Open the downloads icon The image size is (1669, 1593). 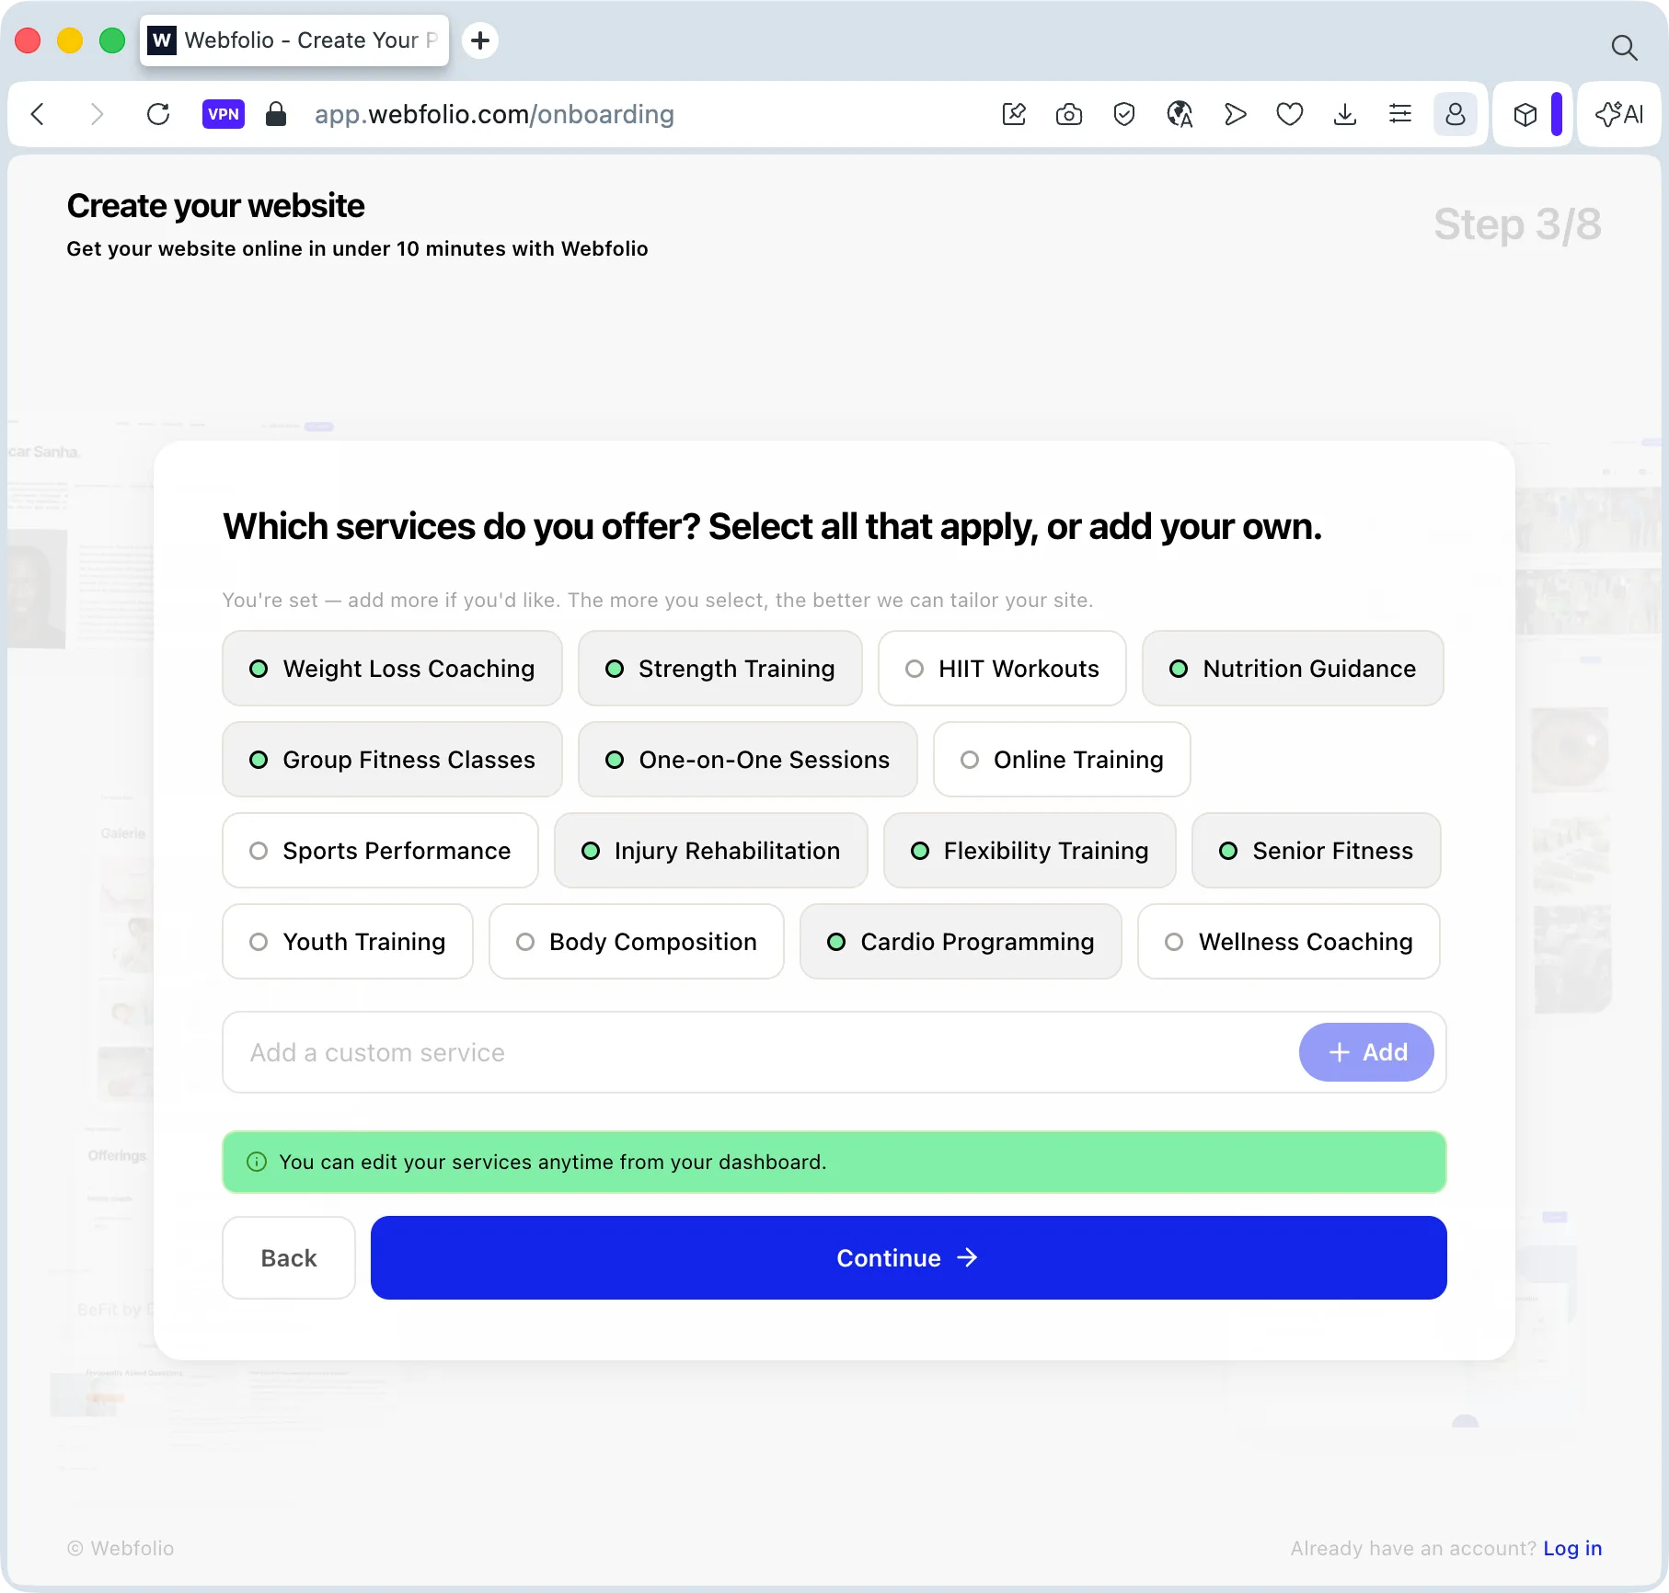pyautogui.click(x=1345, y=114)
